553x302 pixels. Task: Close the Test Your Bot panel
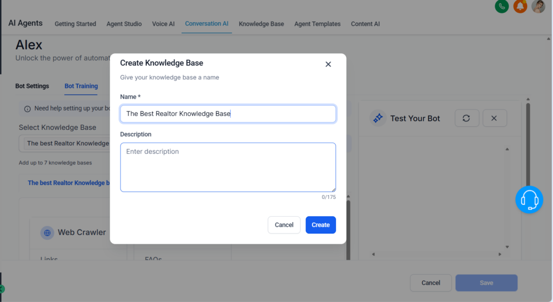click(x=494, y=118)
